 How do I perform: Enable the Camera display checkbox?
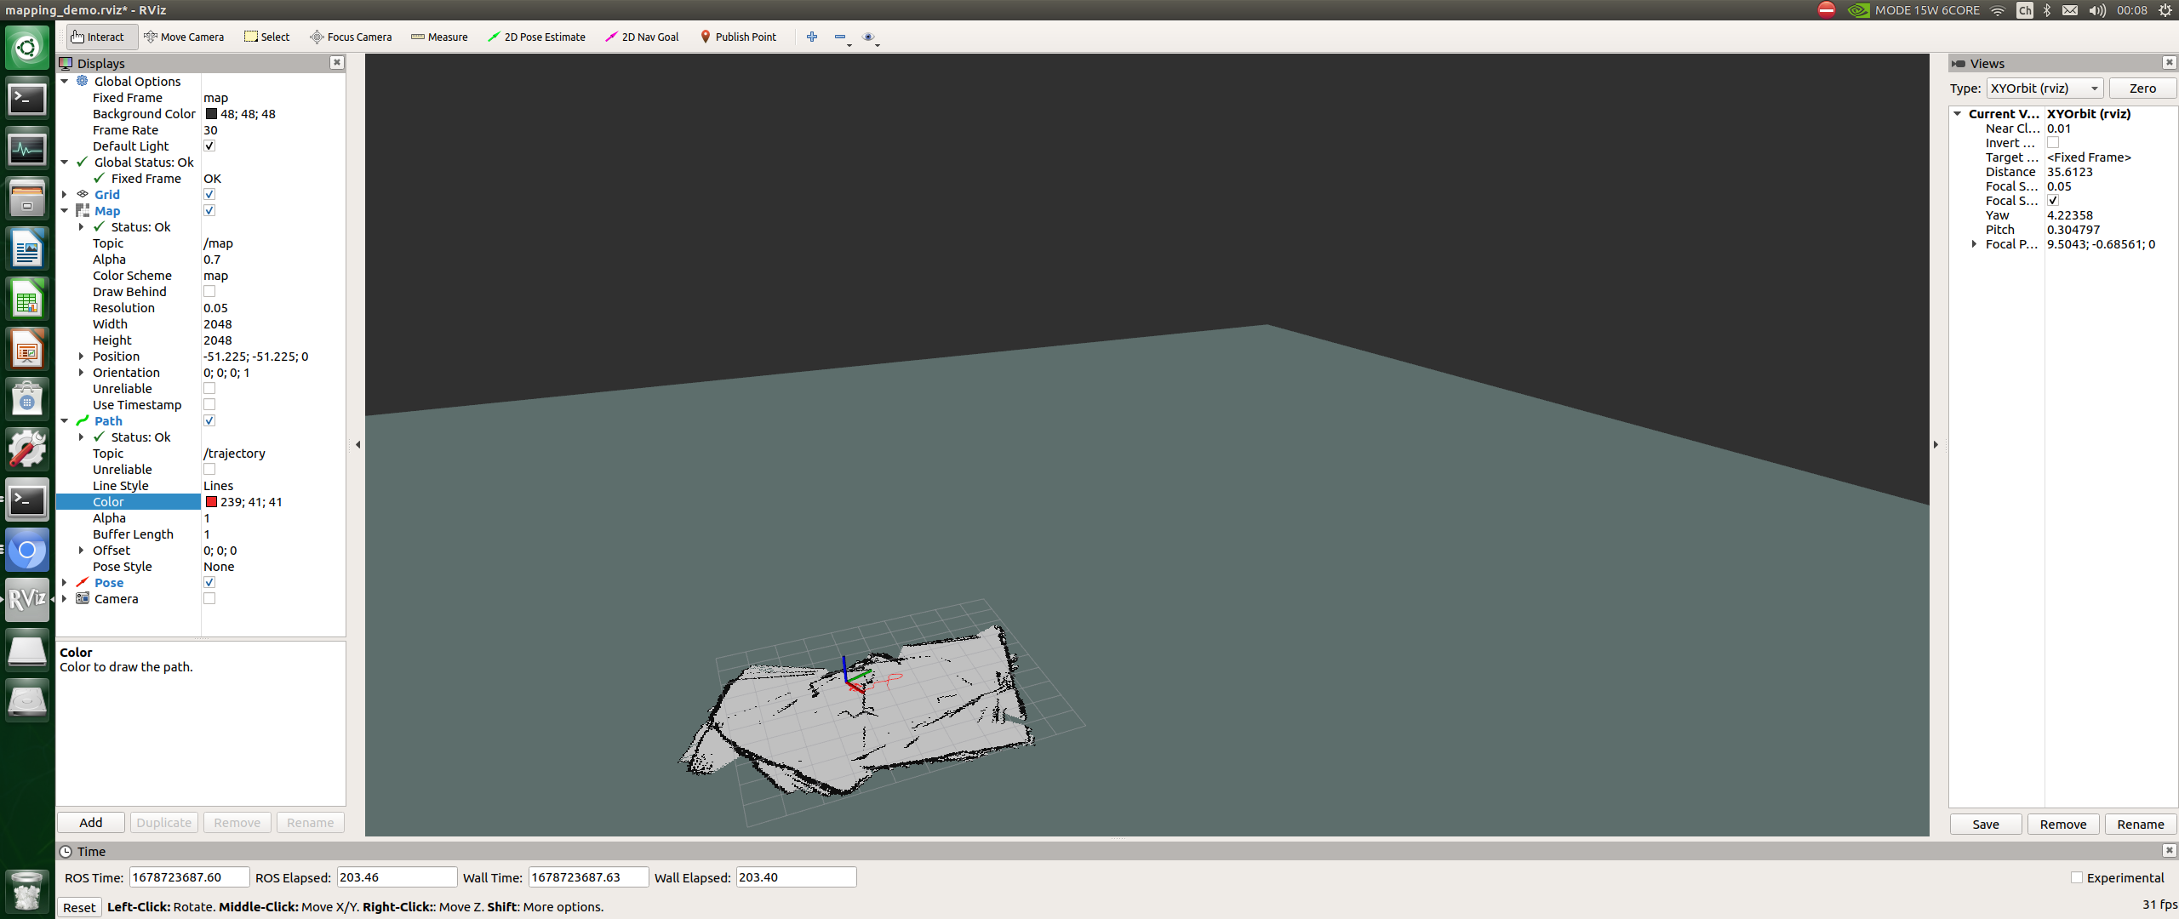(x=209, y=598)
